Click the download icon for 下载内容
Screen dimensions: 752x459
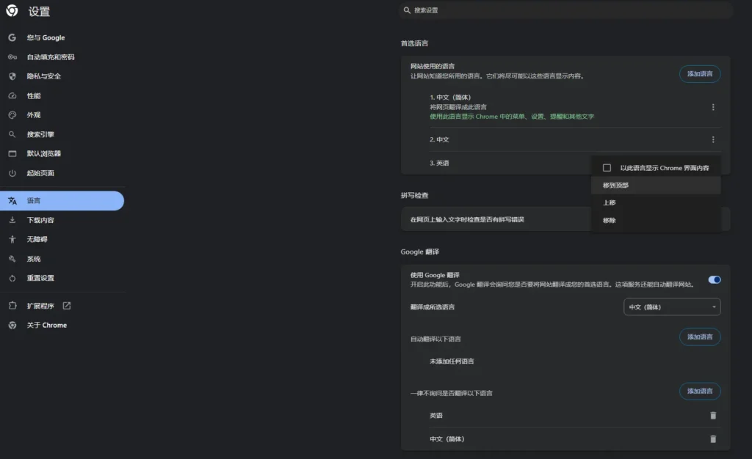(x=12, y=220)
